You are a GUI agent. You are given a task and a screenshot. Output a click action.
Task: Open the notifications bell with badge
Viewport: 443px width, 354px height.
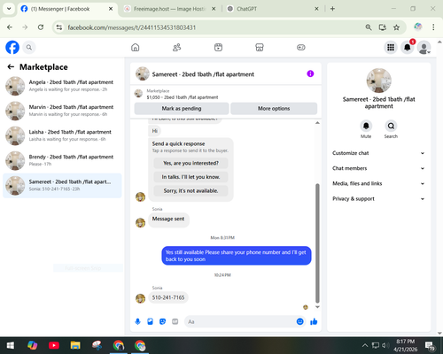pos(408,47)
